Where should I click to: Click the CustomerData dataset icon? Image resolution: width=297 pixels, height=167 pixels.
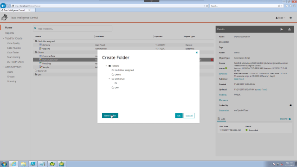coord(40,56)
